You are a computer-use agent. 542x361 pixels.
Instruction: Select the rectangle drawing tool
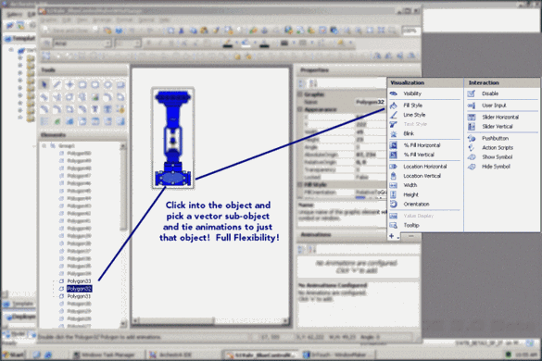(82, 84)
